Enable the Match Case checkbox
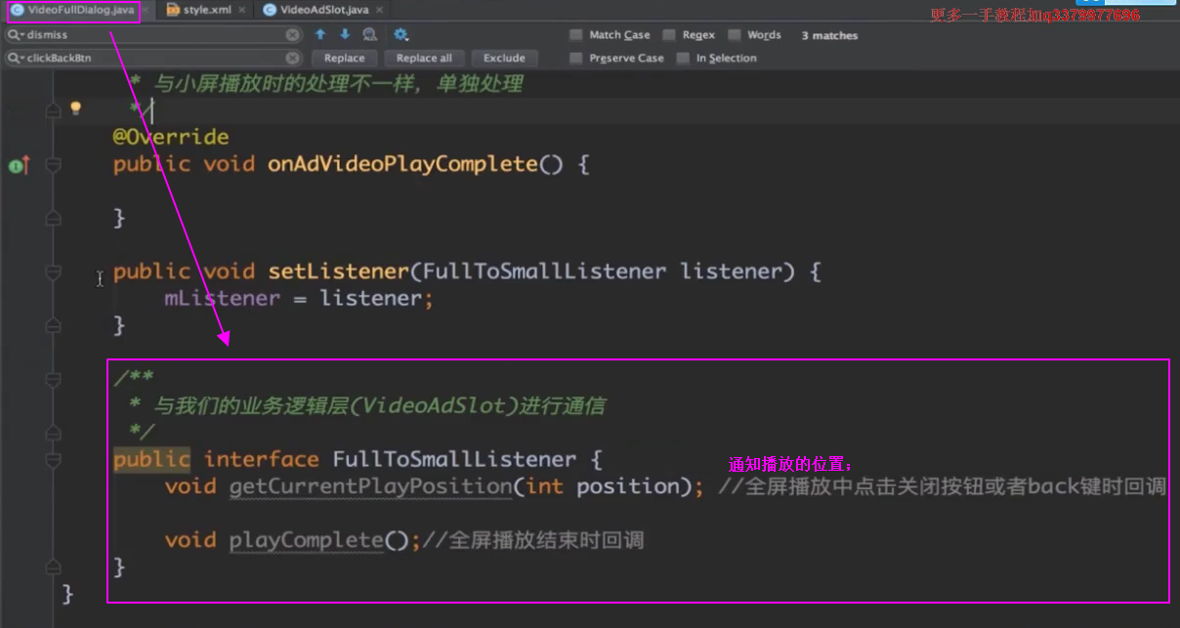1180x628 pixels. 576,35
